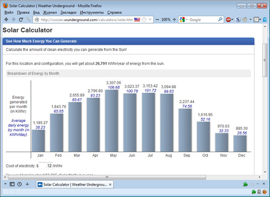Click the US flag icon in the address bar

137,19
